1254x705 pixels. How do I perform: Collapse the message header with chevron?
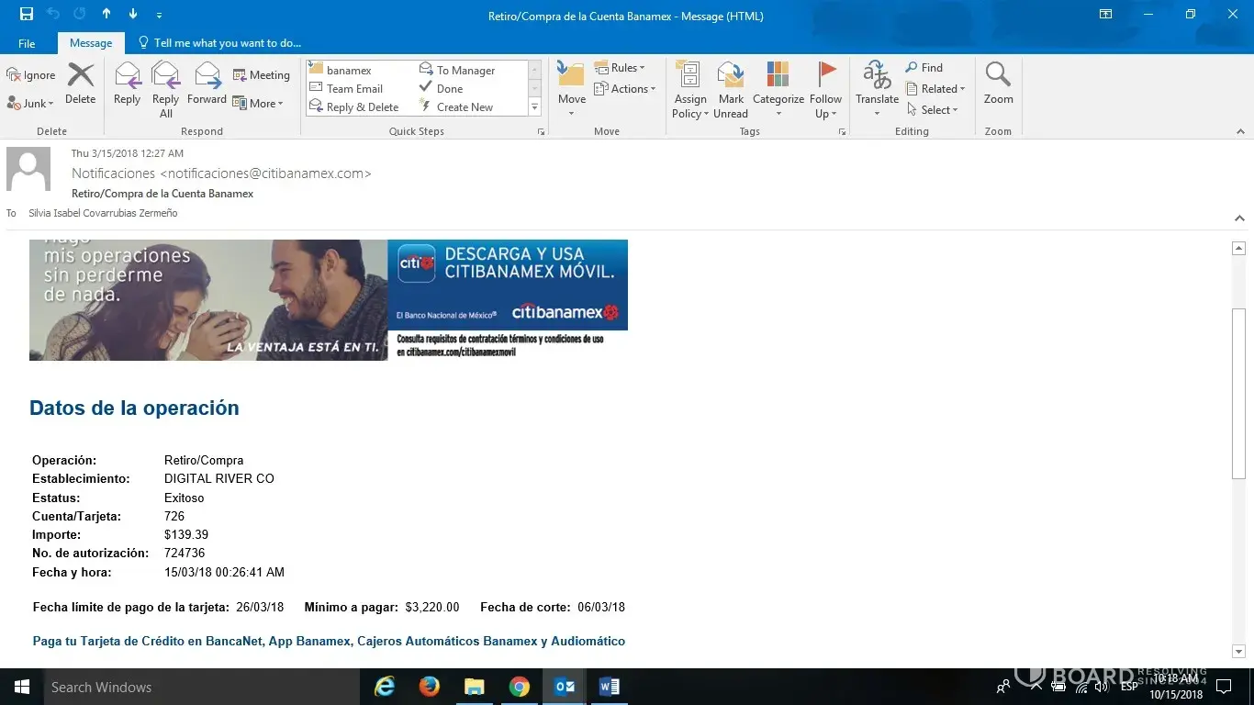[x=1239, y=218]
